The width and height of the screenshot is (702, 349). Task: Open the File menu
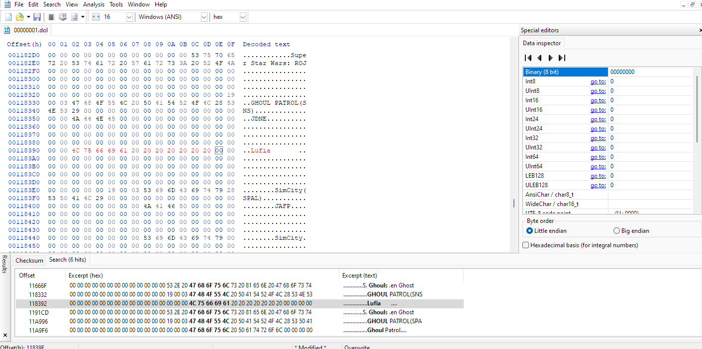(x=19, y=4)
